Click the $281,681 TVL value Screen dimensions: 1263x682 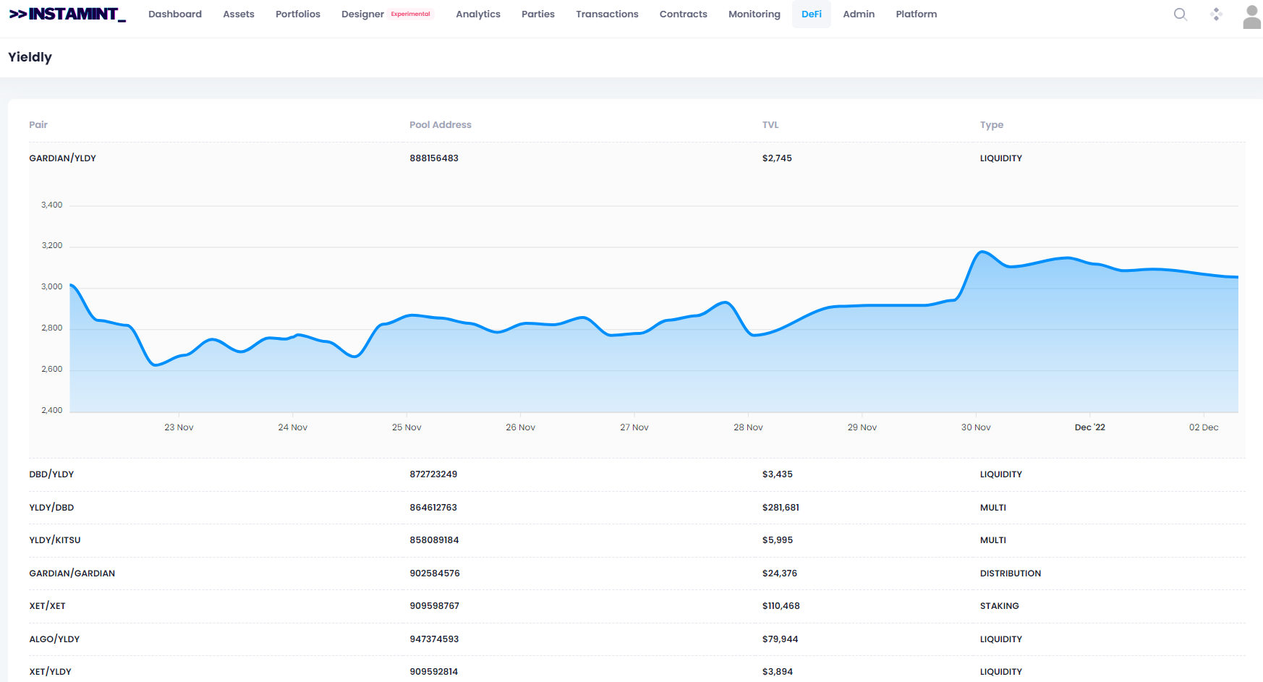coord(781,508)
